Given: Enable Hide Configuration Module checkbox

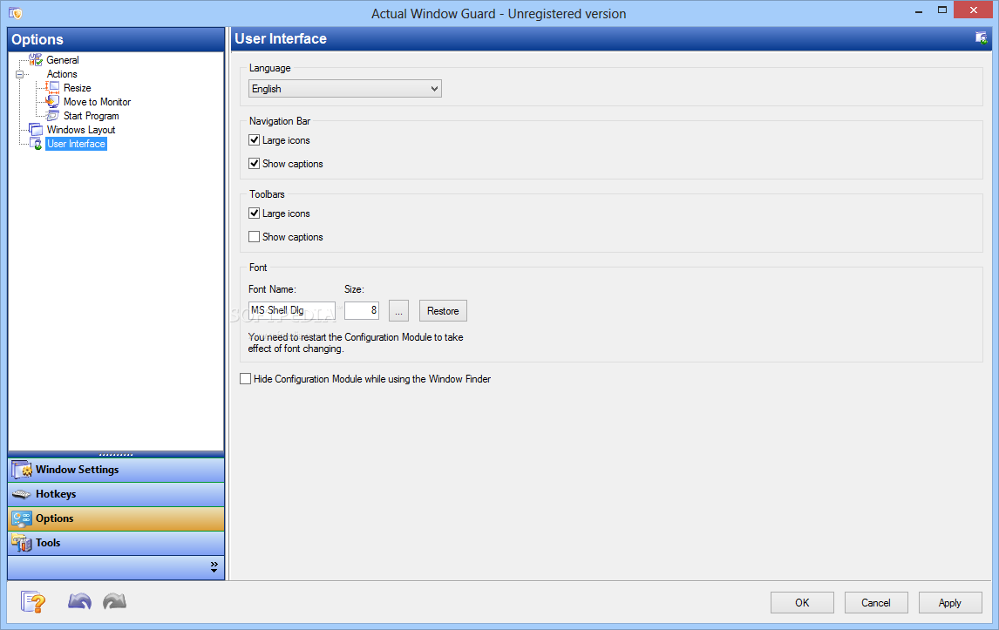Looking at the screenshot, I should [x=245, y=379].
